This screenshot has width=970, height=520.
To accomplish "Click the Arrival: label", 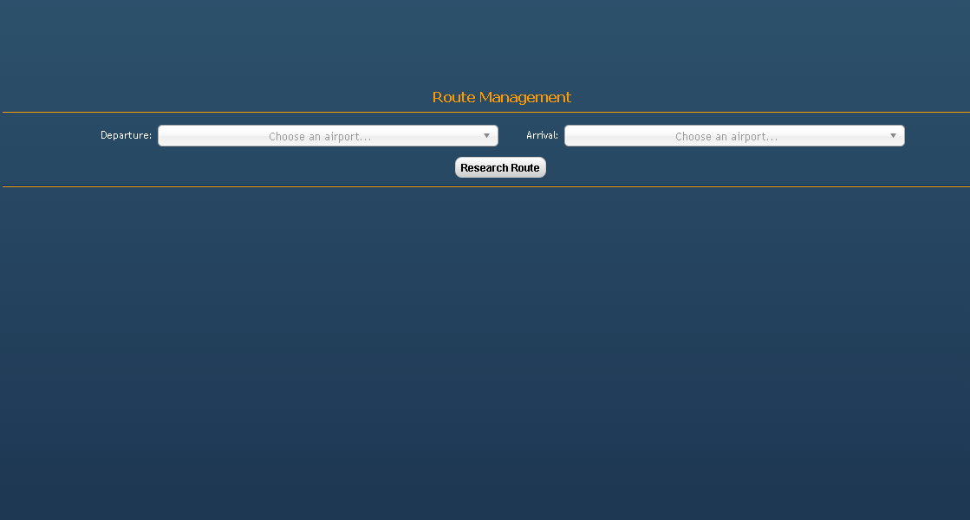I will pos(542,135).
